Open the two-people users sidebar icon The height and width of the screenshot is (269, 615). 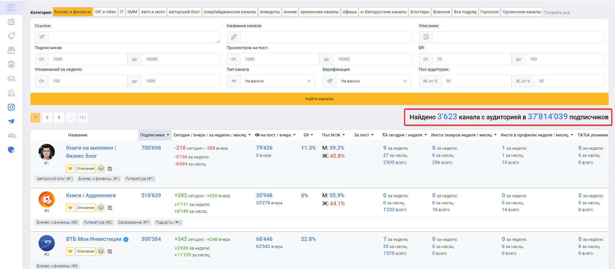11,93
